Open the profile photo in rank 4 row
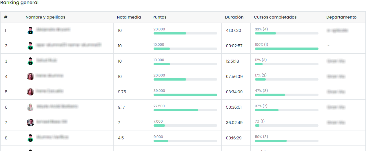Screen dimensions: 366x151 (30, 77)
